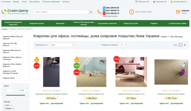Image resolution: width=191 pixels, height=111 pixels.
Task: Open the sort by dropdown
Action: [61, 45]
